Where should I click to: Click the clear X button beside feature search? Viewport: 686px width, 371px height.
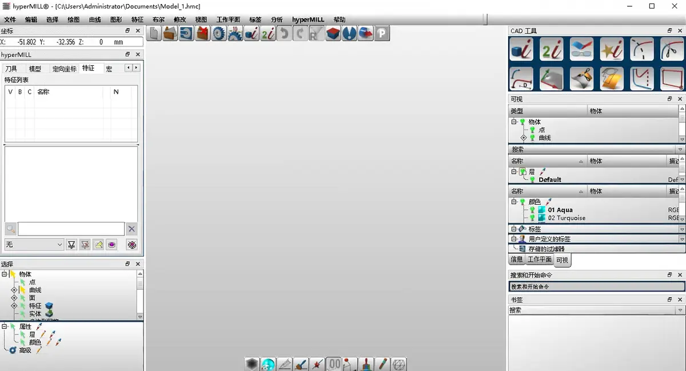[x=132, y=229]
